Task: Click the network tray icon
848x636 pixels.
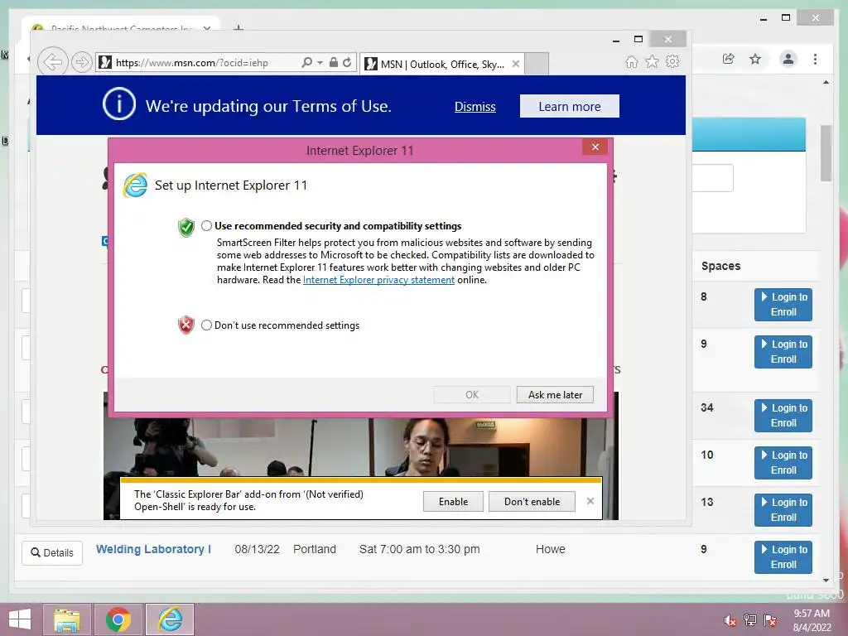Action: click(750, 620)
